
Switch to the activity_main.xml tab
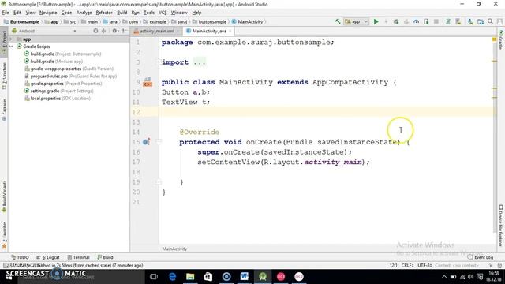click(156, 31)
